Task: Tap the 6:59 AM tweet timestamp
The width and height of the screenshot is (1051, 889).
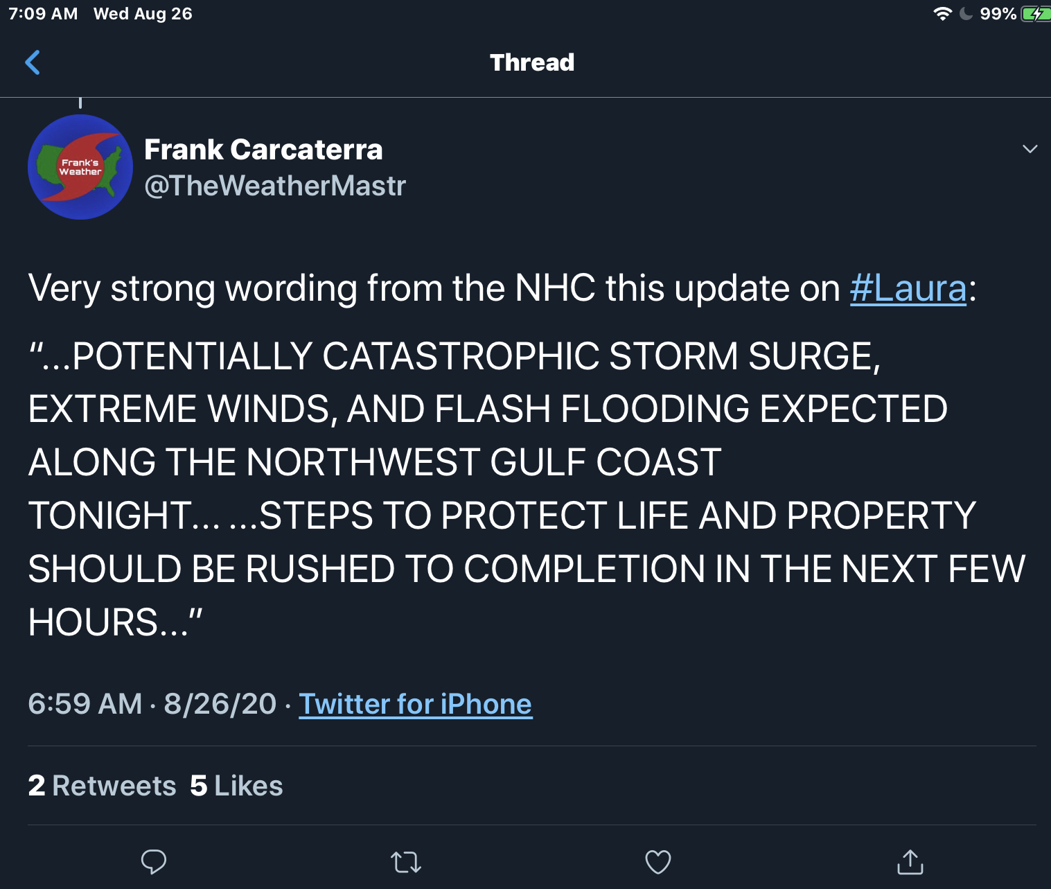Action: (x=85, y=704)
